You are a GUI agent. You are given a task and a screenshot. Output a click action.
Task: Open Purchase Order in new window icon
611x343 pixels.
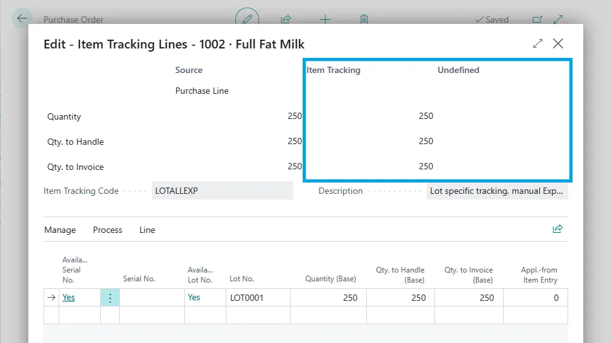tap(537, 19)
